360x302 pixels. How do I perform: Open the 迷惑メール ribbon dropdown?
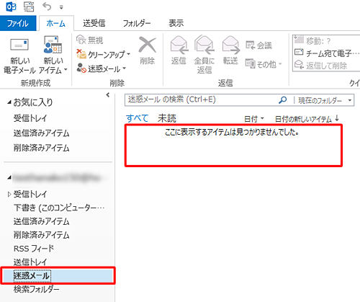pyautogui.click(x=102, y=68)
